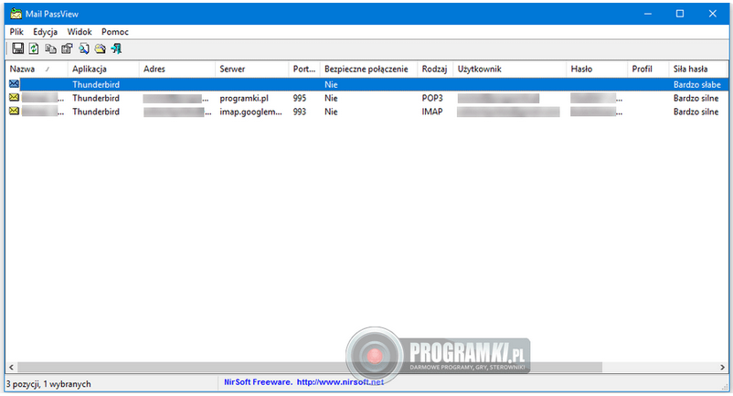Click the horizontal scrollbar left arrow
The image size is (733, 396).
coord(11,368)
